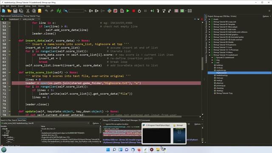Collapse the insert_data function fold on line 57

click(9, 41)
